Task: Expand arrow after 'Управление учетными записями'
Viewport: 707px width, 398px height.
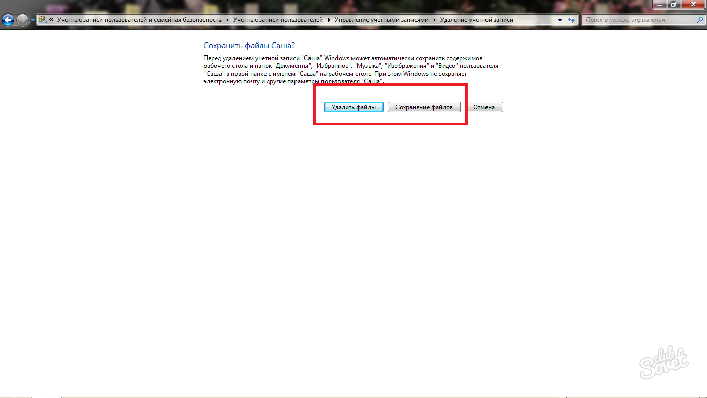Action: [434, 20]
